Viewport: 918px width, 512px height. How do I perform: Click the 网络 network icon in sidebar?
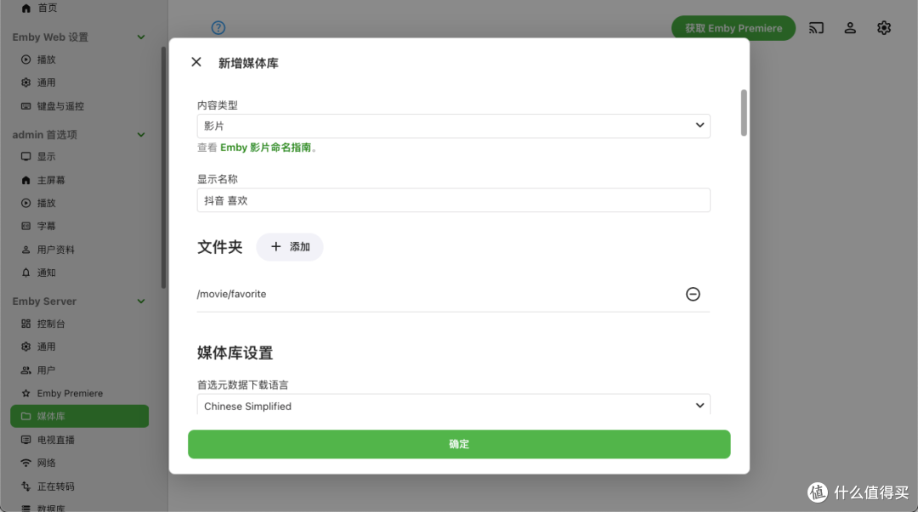(x=24, y=463)
